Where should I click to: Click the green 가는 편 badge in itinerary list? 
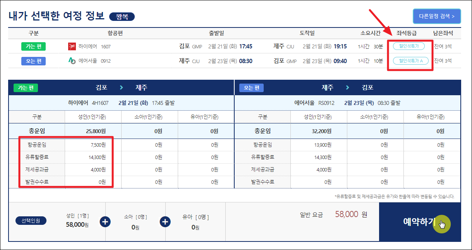tap(33, 46)
